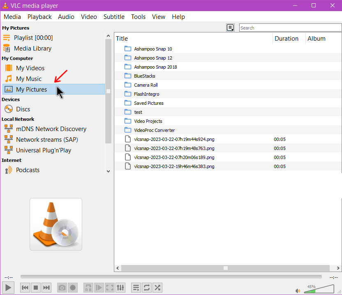Take a snapshot with camera icon
Image resolution: width=342 pixels, height=295 pixels.
(62, 288)
